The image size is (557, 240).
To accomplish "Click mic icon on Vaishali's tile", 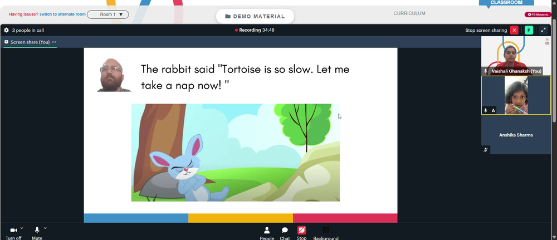I will click(486, 71).
